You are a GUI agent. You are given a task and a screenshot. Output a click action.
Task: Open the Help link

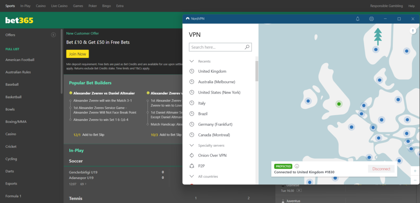click(x=411, y=6)
